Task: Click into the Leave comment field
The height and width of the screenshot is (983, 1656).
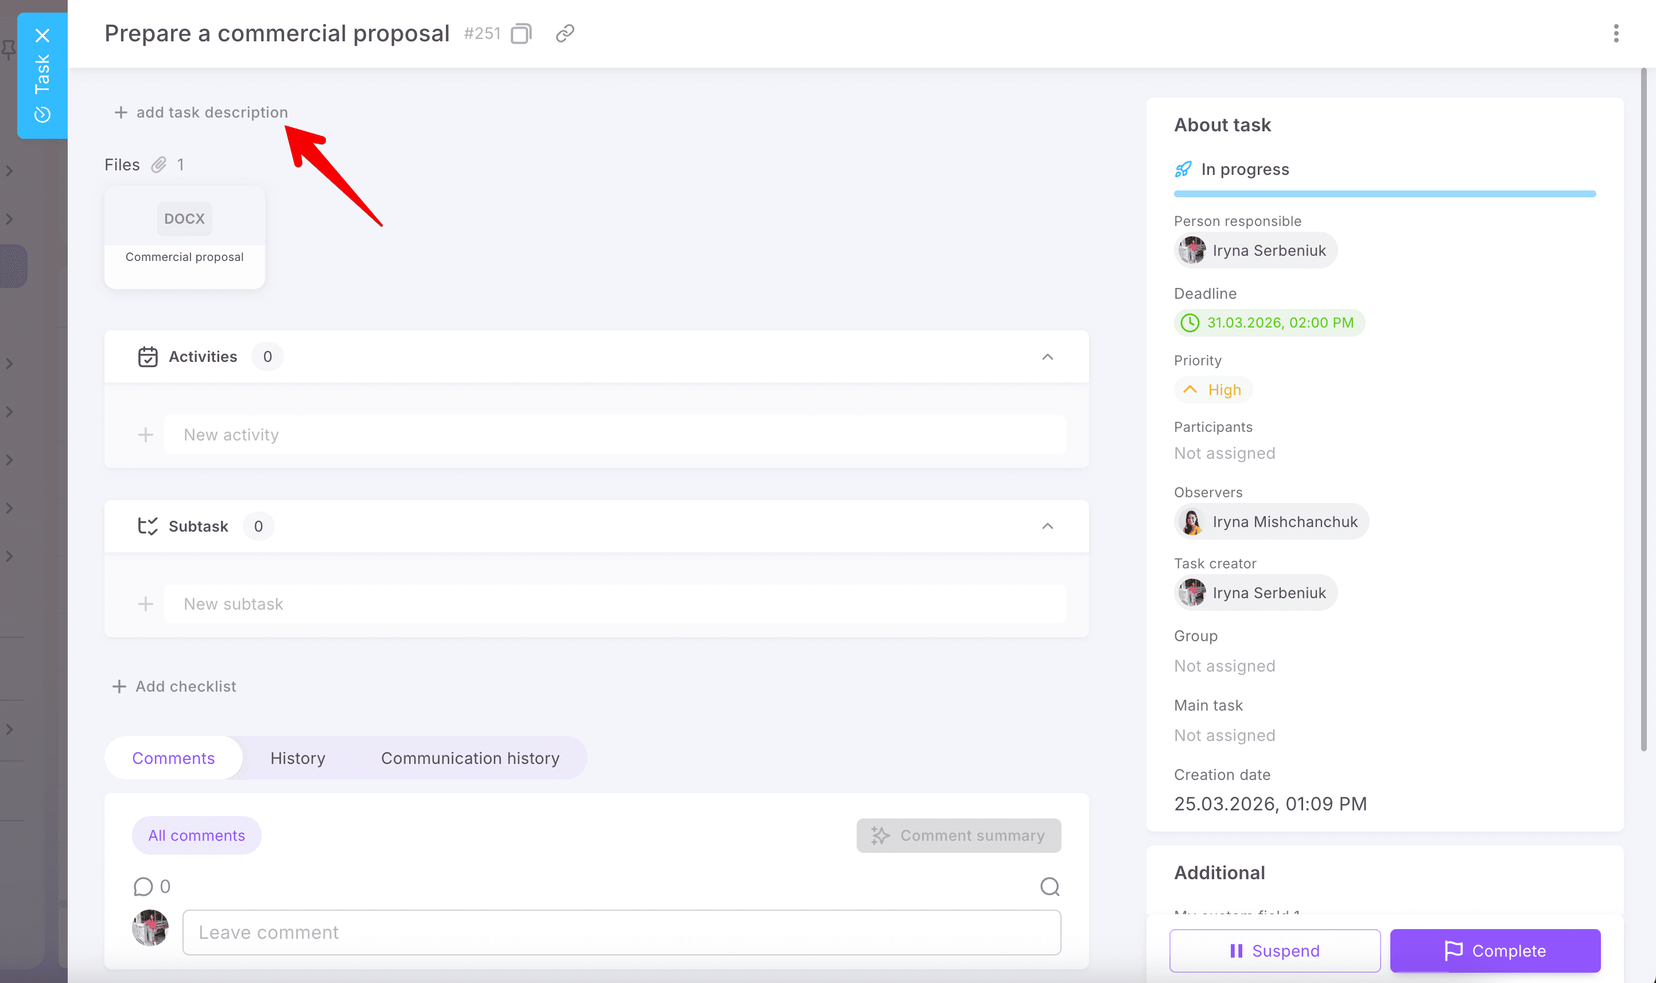Action: coord(621,932)
